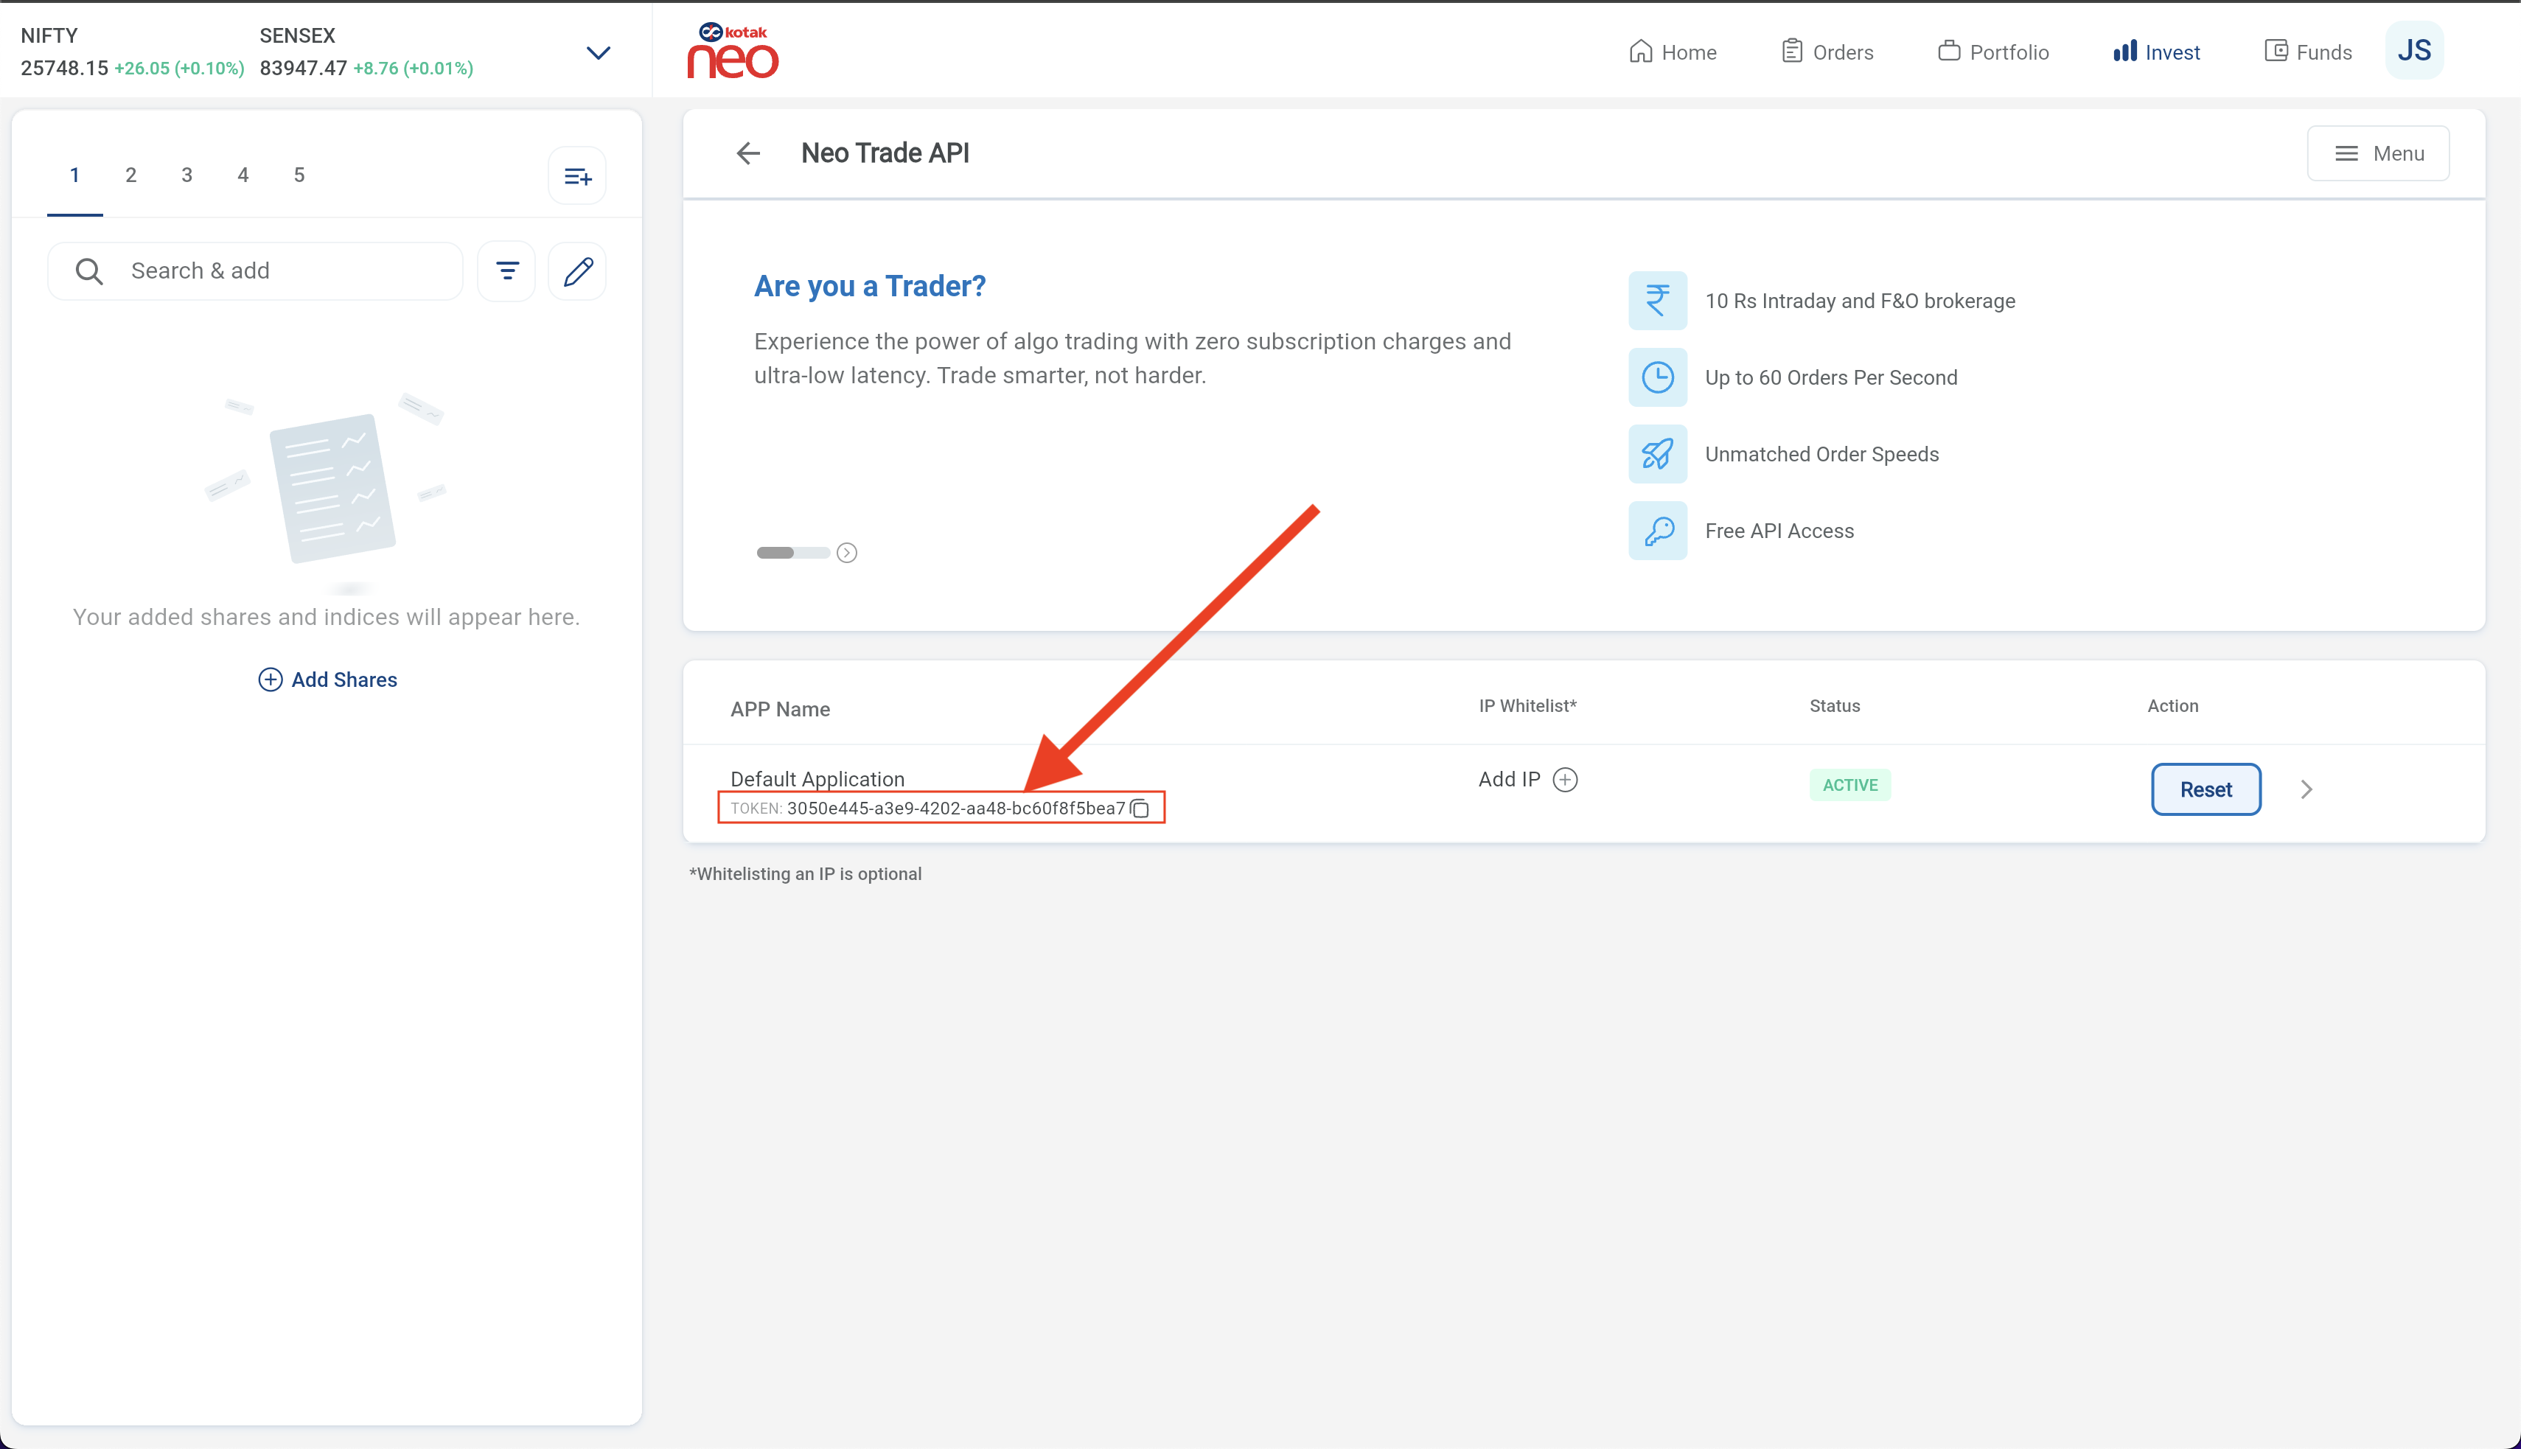Viewport: 2521px width, 1449px height.
Task: Copy the API token with copy icon
Action: (1140, 808)
